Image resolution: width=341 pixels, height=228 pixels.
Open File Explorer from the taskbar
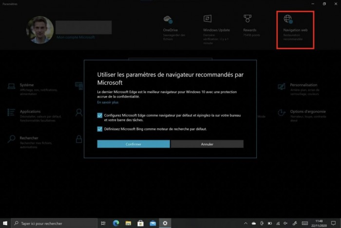click(x=128, y=223)
